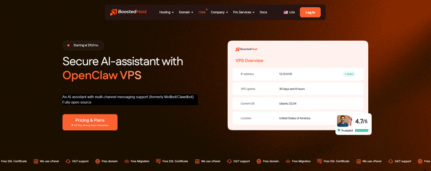The height and width of the screenshot is (171, 431).
Task: Click the leftmost 24/7 support headset icon
Action: [x=67, y=161]
